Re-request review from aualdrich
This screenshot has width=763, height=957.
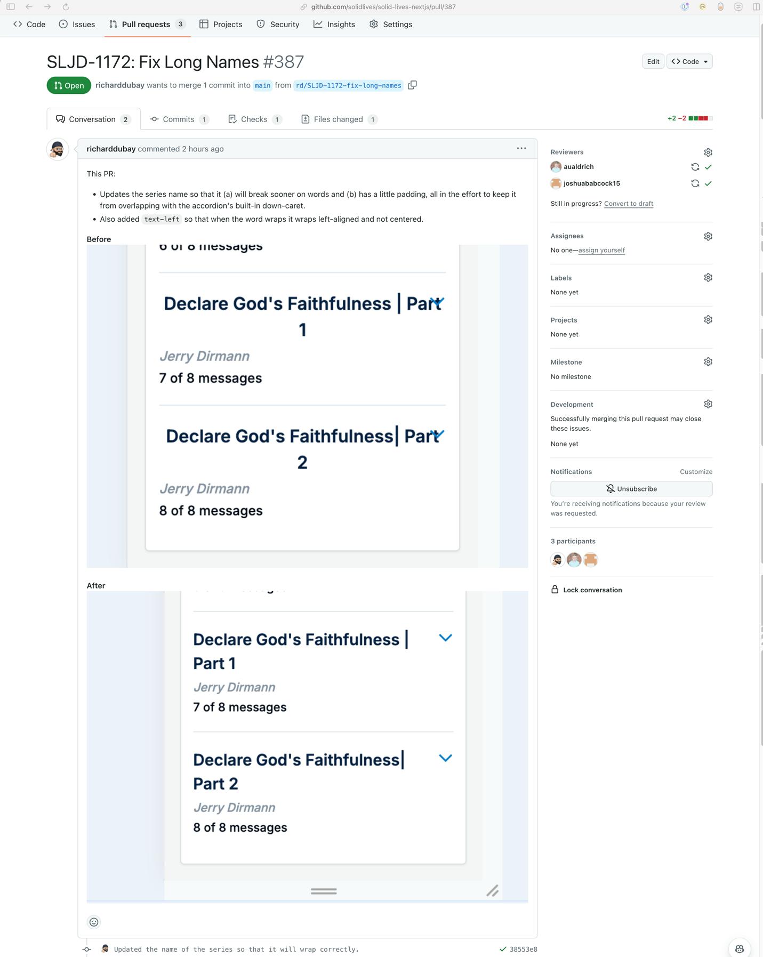tap(695, 167)
